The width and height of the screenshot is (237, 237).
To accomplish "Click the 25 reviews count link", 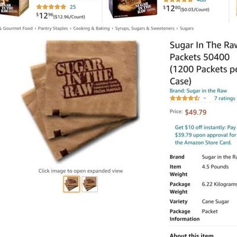I will pyautogui.click(x=73, y=7).
